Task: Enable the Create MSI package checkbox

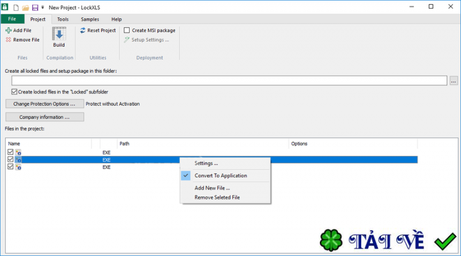Action: [x=127, y=30]
